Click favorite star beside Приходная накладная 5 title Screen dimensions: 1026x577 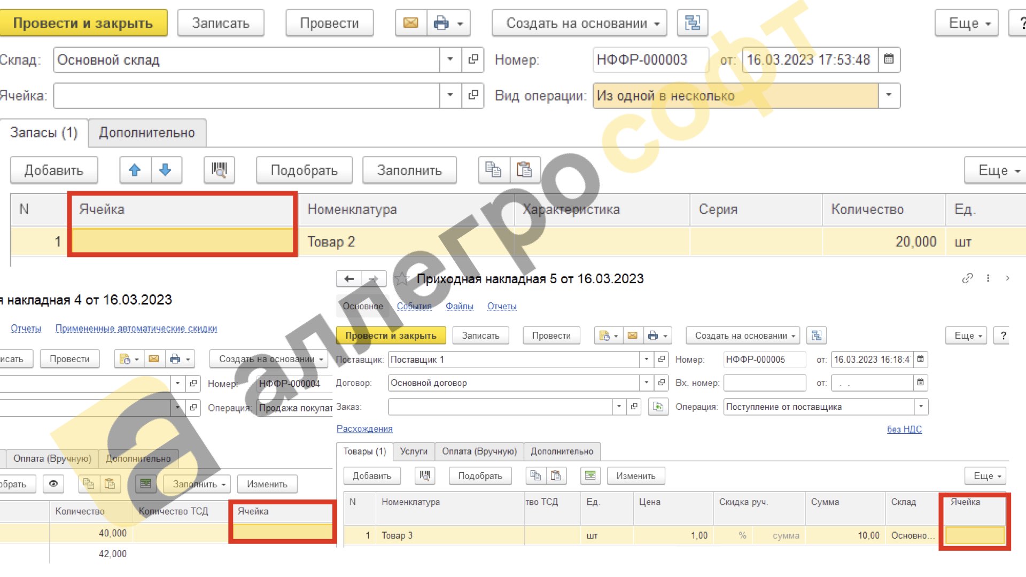coord(401,278)
